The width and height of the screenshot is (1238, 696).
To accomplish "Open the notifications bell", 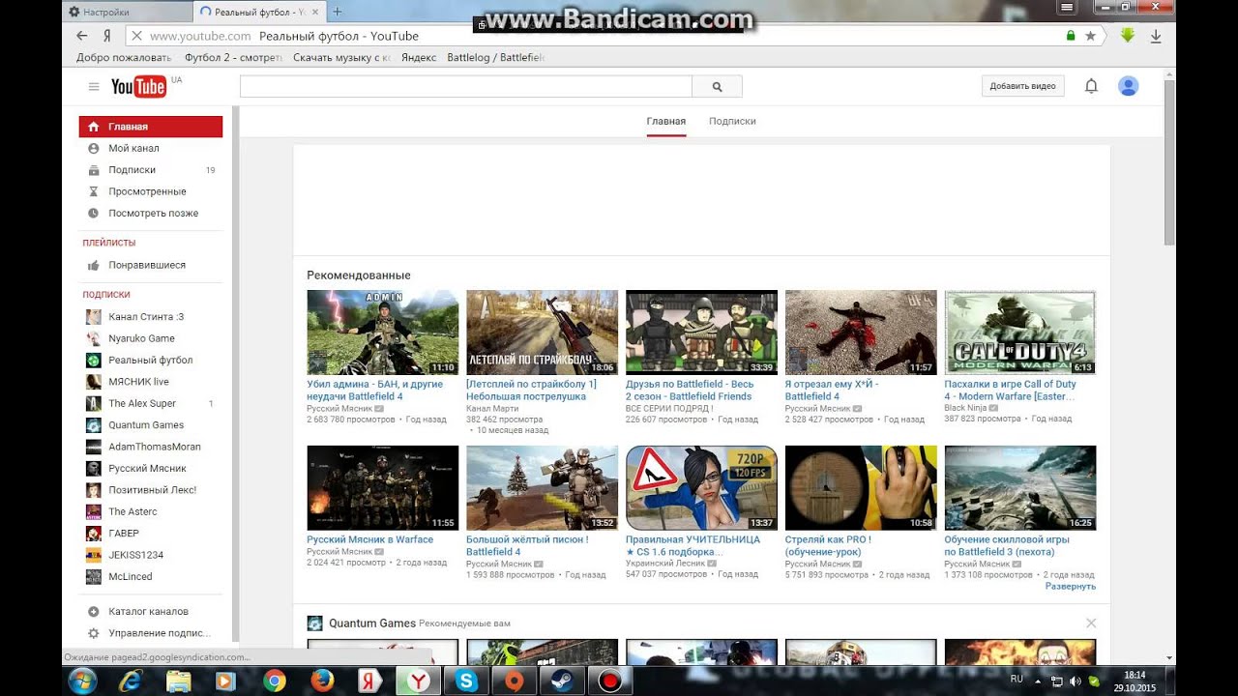I will pos(1091,86).
